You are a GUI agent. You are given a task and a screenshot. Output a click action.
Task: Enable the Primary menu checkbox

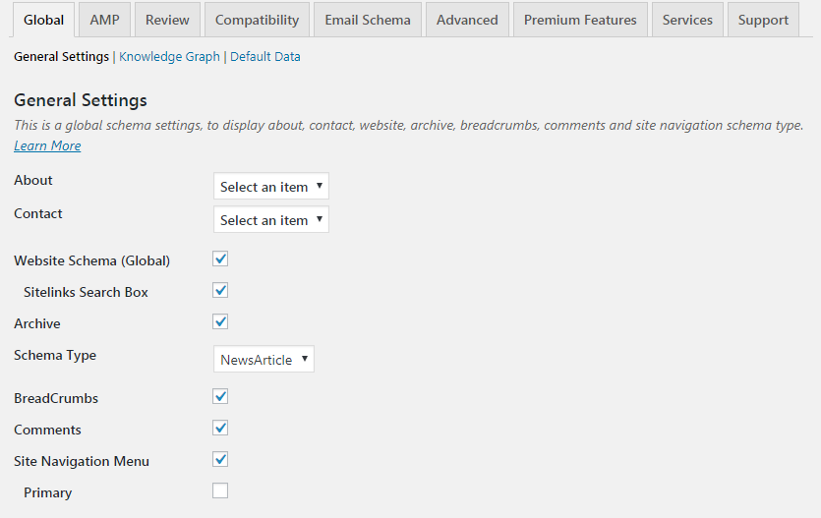click(x=220, y=490)
